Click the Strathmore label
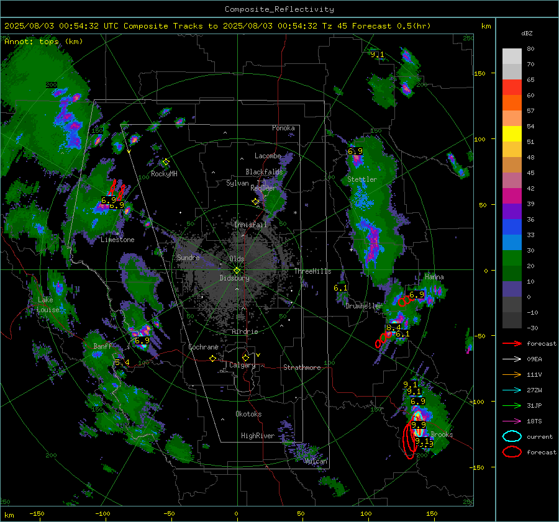The height and width of the screenshot is (522, 559). (302, 367)
